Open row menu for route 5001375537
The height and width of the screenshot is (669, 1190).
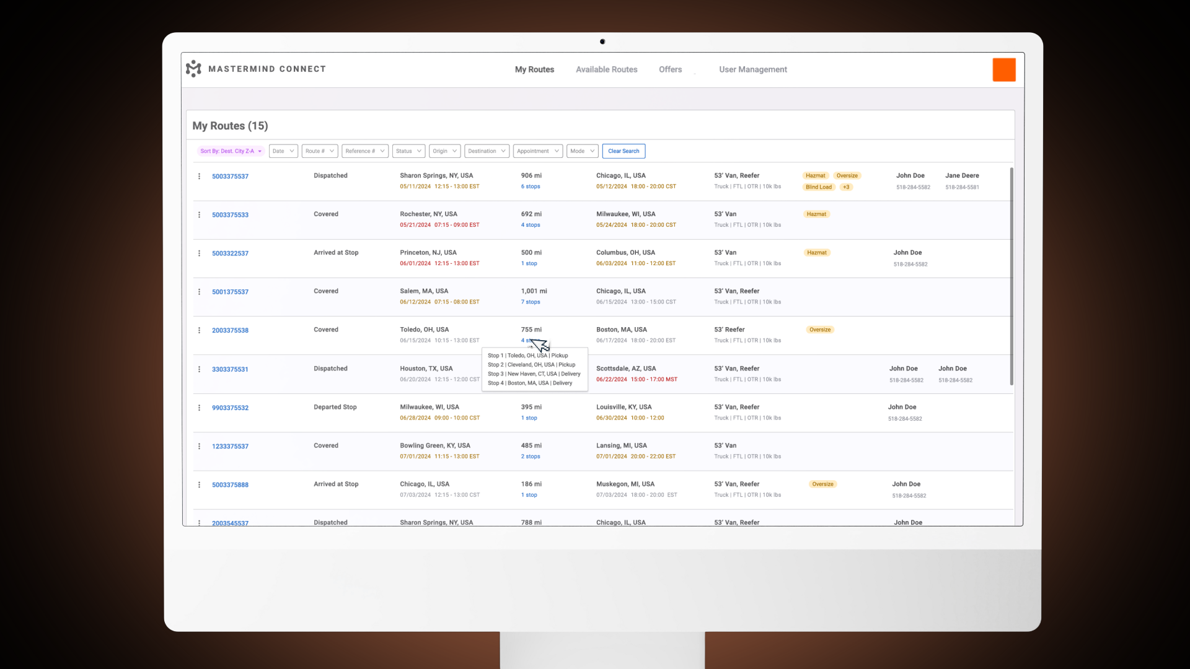click(199, 292)
